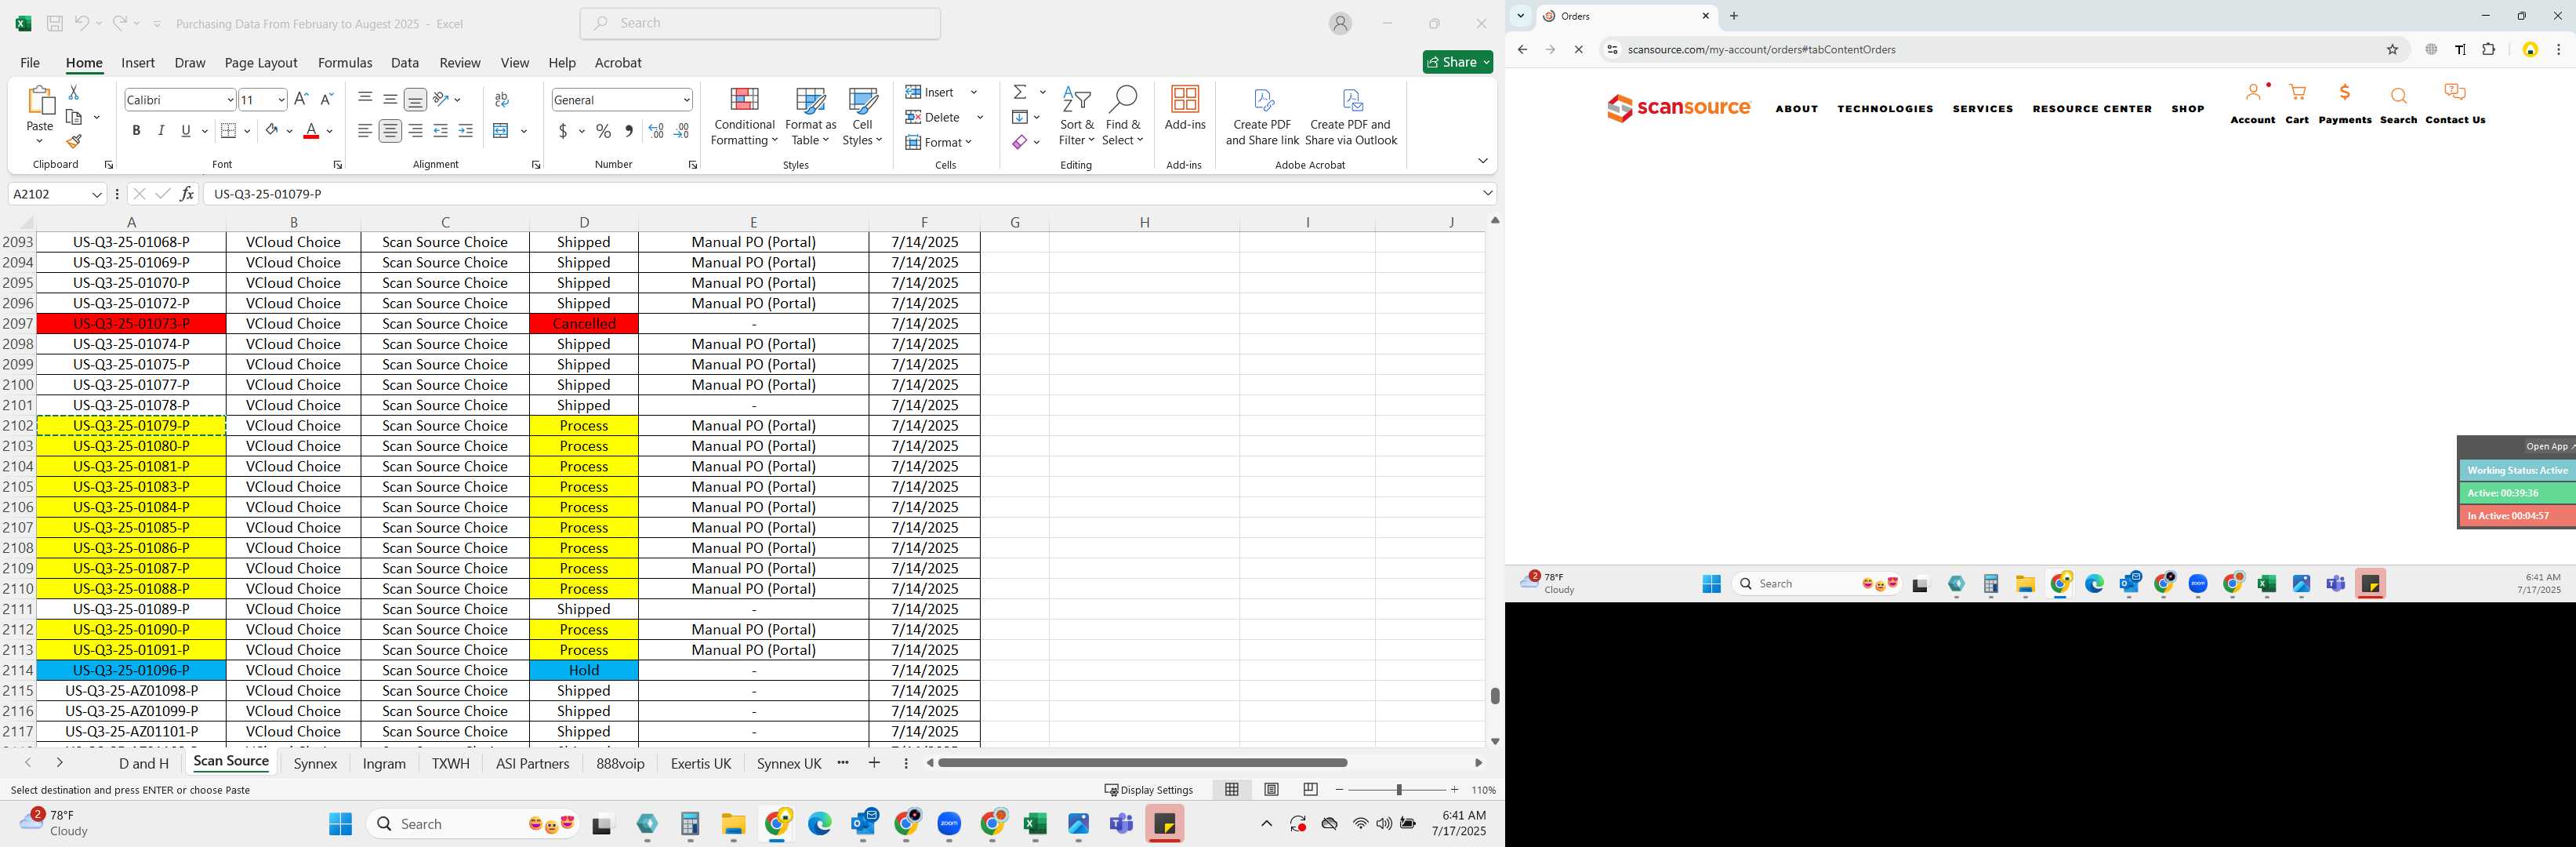The height and width of the screenshot is (847, 2576).
Task: Apply the red font color icon
Action: point(311,131)
